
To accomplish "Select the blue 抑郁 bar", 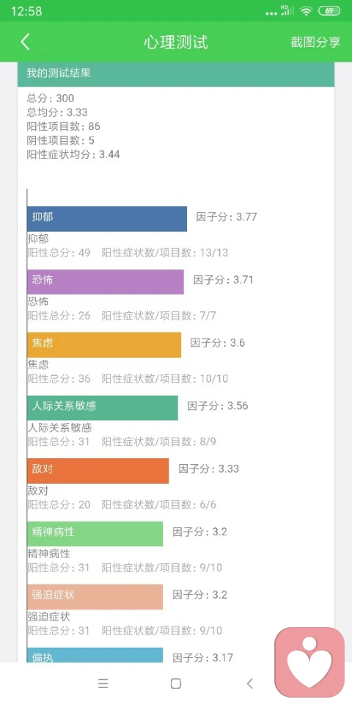I will coord(107,219).
